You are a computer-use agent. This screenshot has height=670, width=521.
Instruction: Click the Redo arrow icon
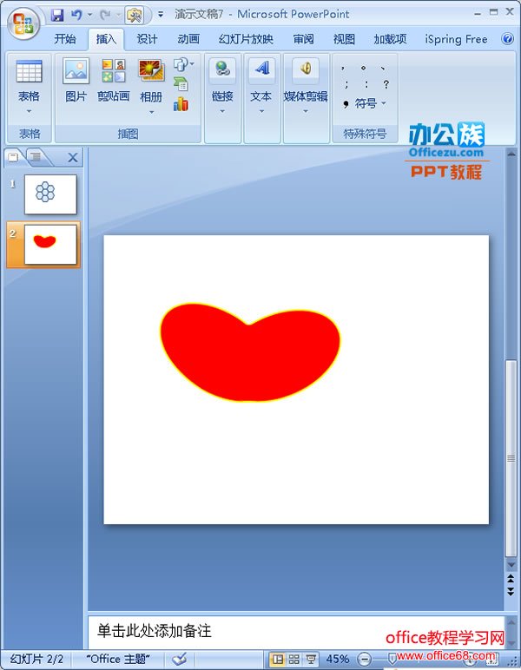point(105,16)
